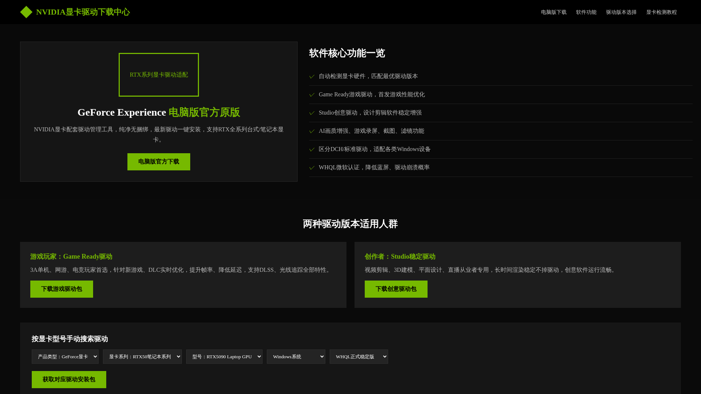701x394 pixels.
Task: Click checkmark icon beside AI画质增强
Action: click(x=312, y=131)
